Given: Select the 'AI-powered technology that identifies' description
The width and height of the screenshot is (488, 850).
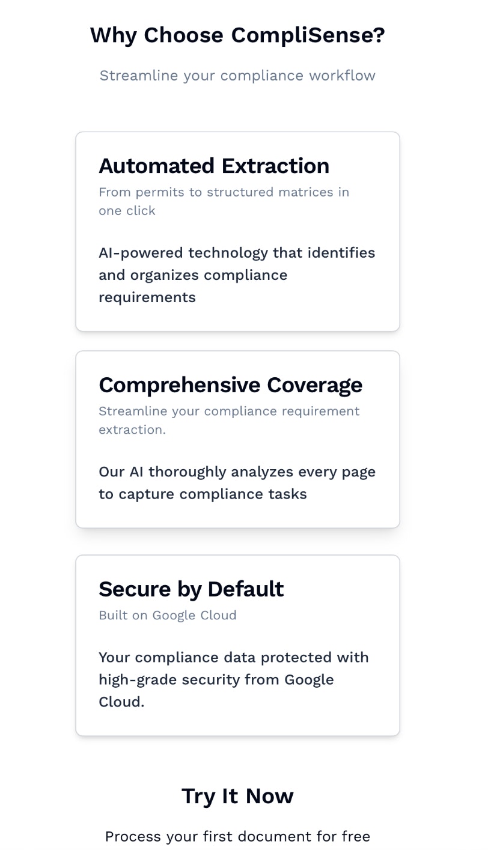Looking at the screenshot, I should 237,252.
